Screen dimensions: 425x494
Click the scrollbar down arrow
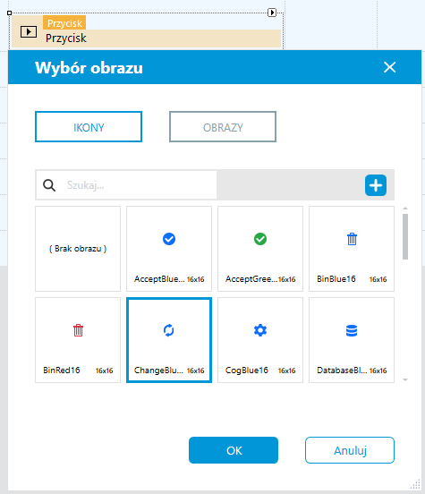pos(405,380)
